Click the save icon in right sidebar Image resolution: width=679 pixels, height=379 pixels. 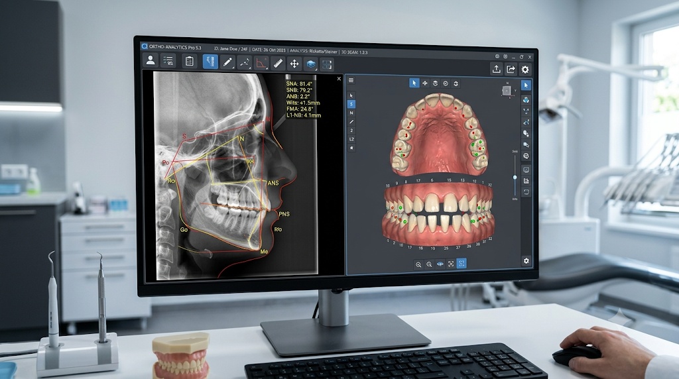click(x=526, y=181)
